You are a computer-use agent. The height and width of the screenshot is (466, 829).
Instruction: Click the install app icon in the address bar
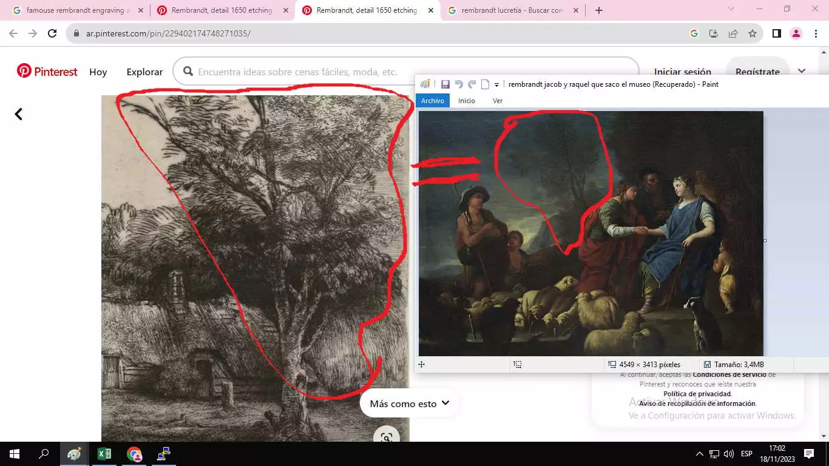click(x=714, y=33)
